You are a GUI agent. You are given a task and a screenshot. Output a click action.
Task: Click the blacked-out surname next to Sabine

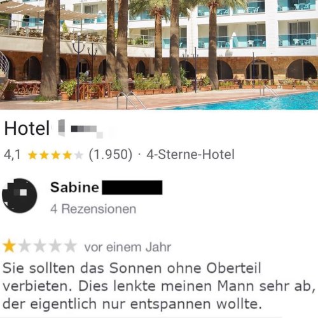pyautogui.click(x=132, y=188)
